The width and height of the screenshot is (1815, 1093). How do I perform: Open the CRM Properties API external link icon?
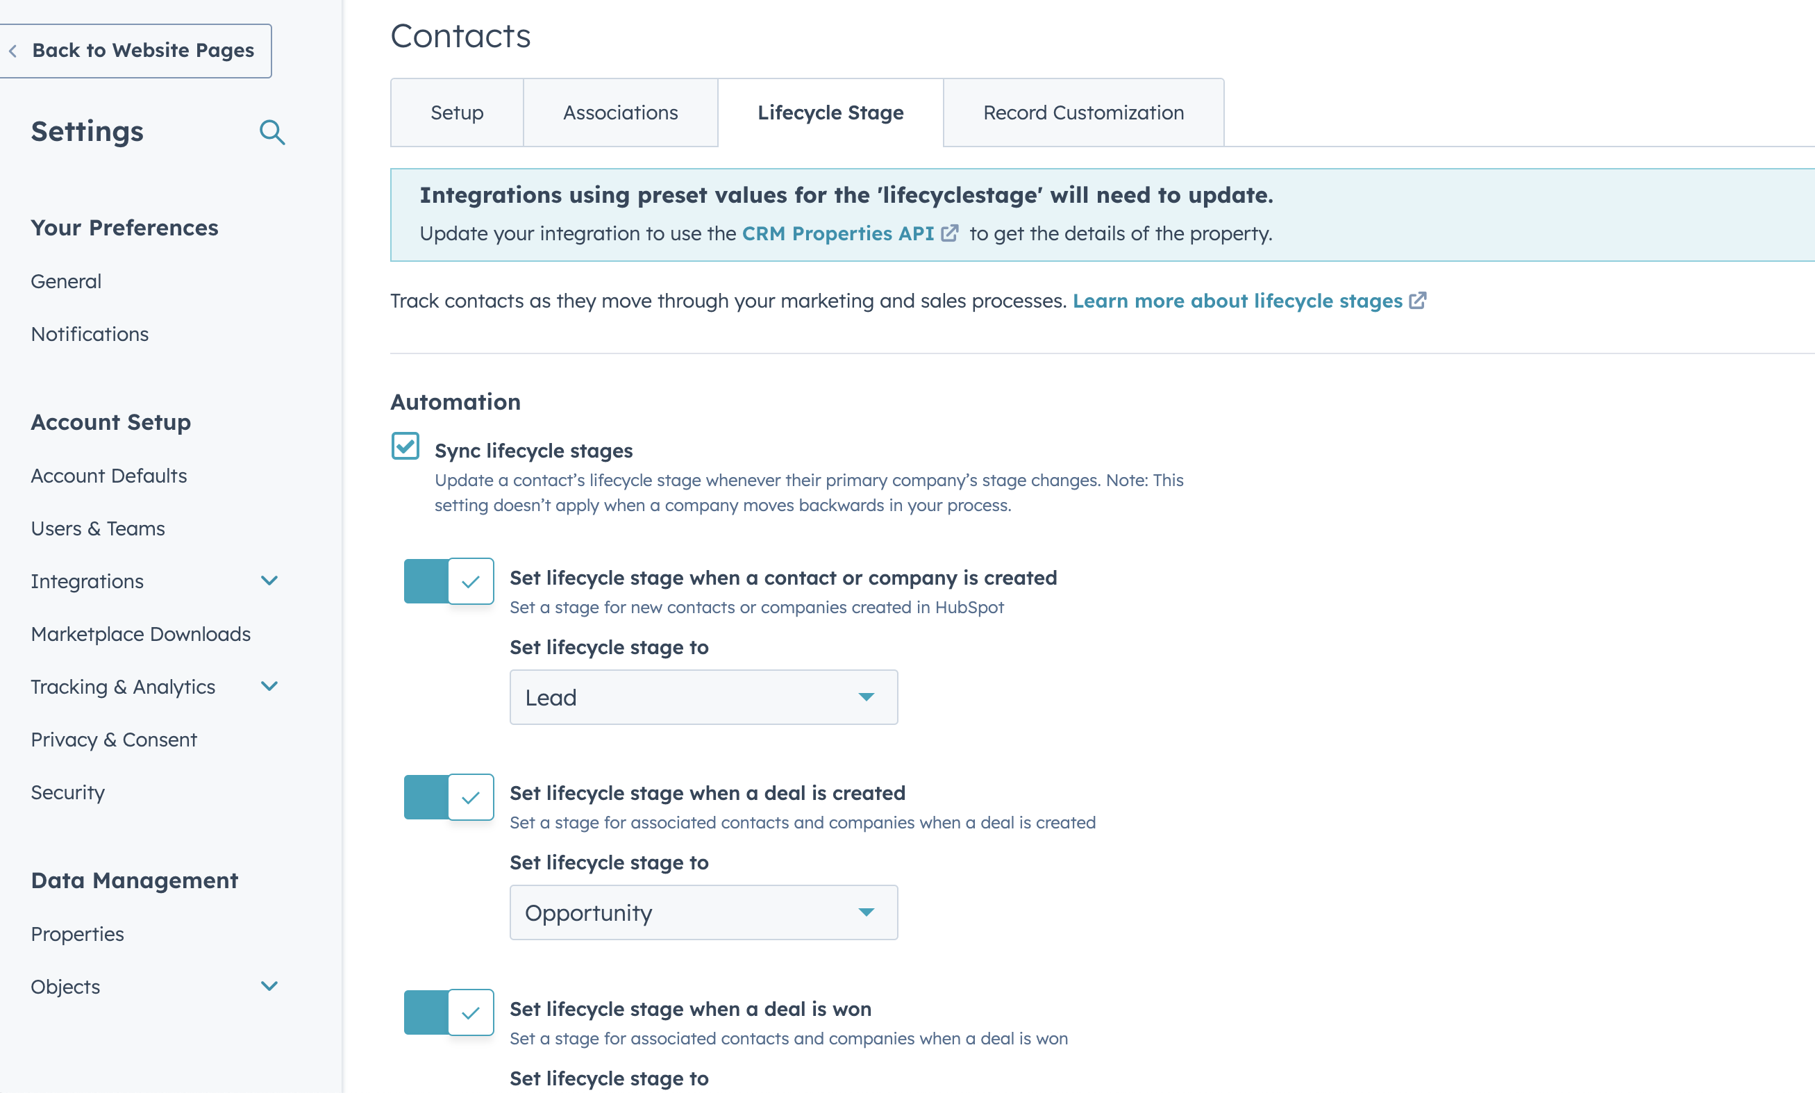[951, 233]
